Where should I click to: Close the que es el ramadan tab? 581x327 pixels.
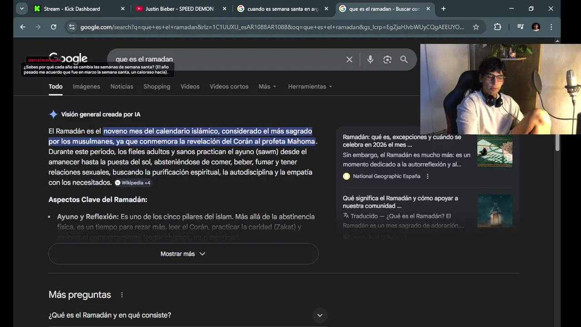[x=428, y=9]
